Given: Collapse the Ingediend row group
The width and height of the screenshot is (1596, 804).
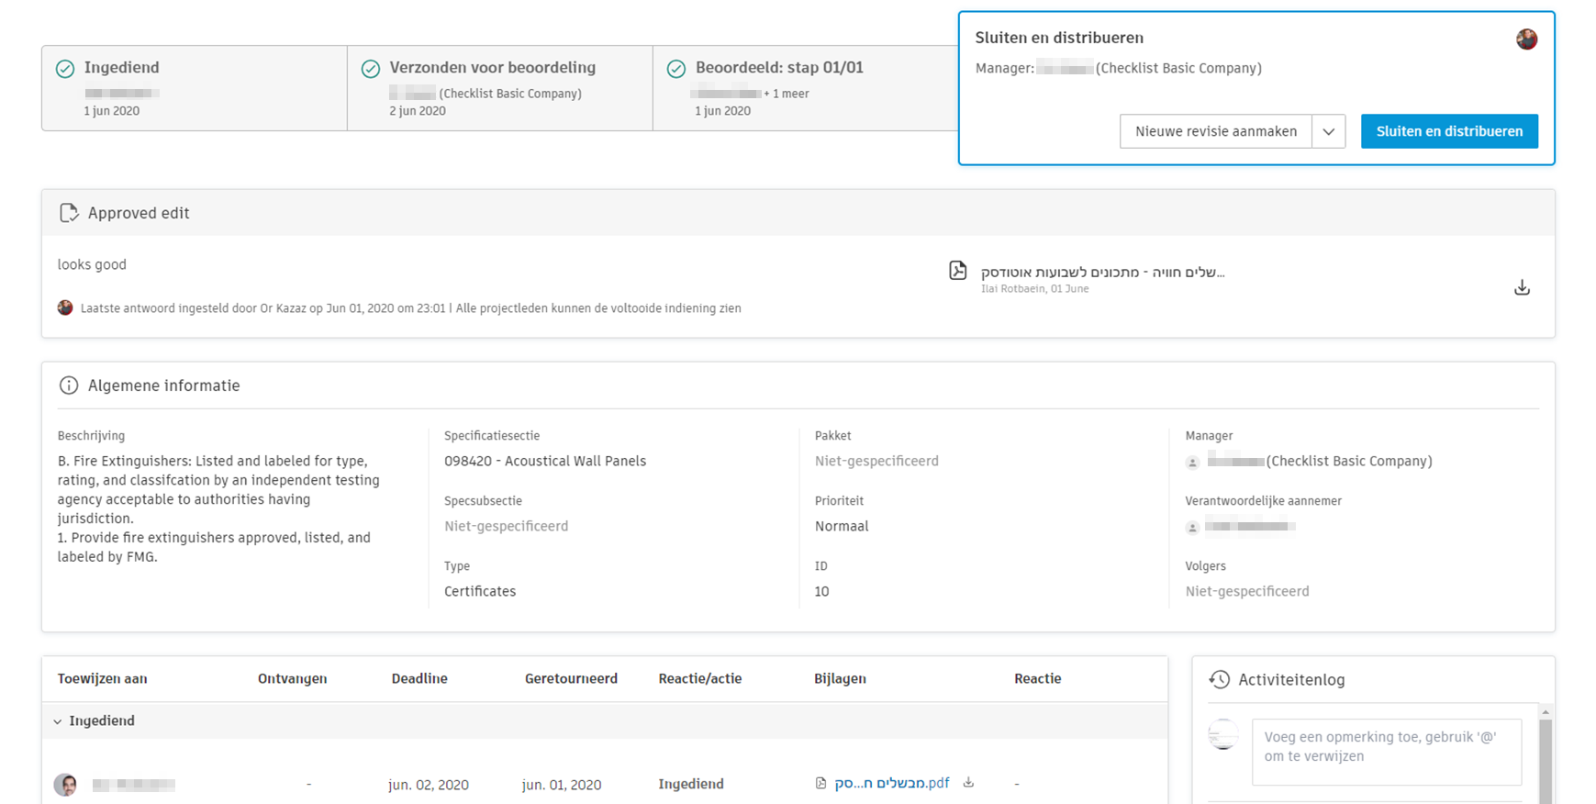Looking at the screenshot, I should [58, 721].
